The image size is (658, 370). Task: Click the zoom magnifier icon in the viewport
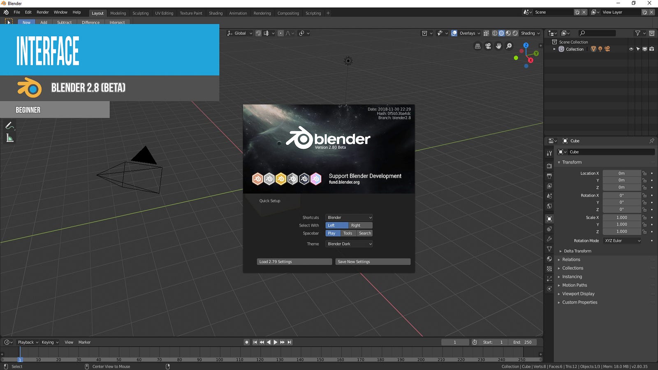pyautogui.click(x=509, y=46)
